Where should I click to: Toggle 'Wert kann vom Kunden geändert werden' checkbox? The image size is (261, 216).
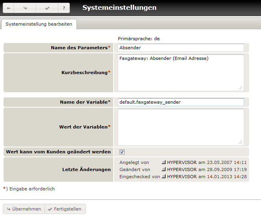(122, 152)
